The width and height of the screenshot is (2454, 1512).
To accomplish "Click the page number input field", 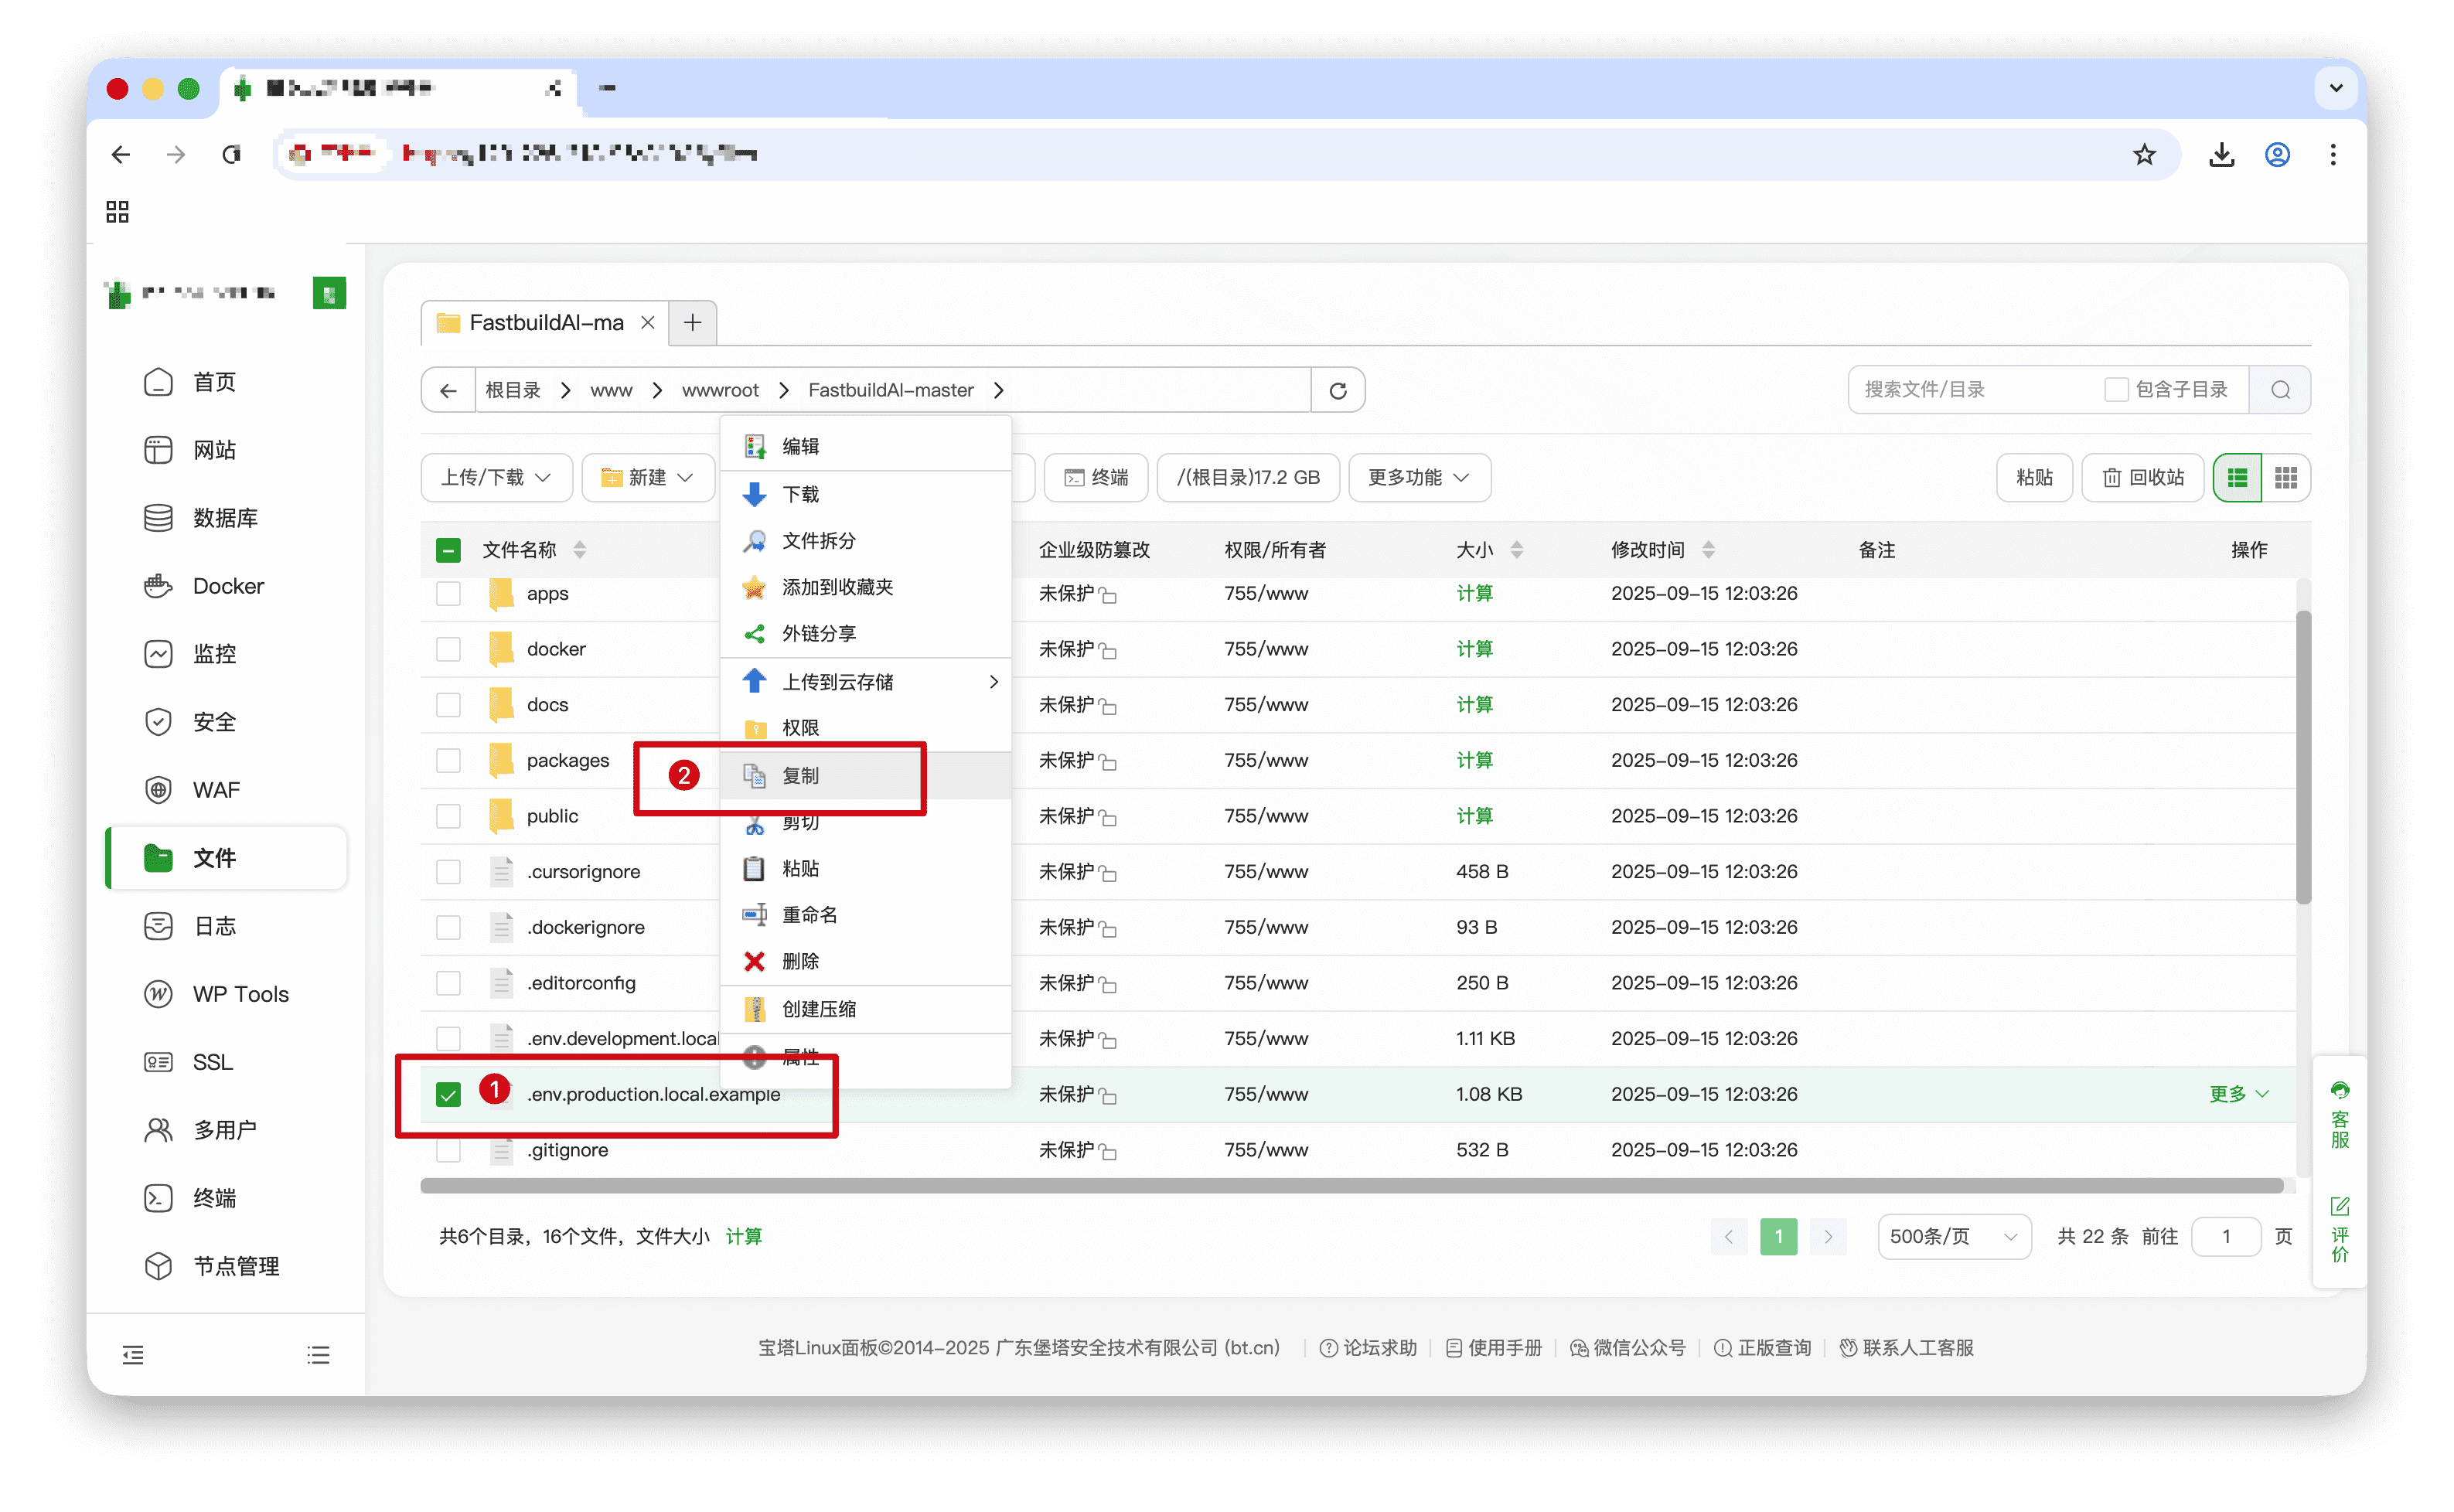I will click(x=2225, y=1236).
